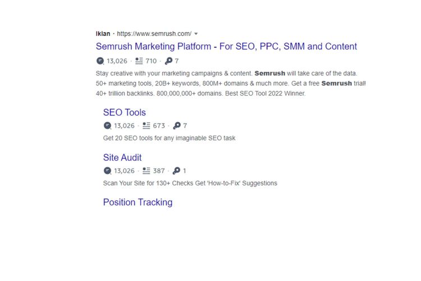Screen dimensions: 421x281
Task: Open the SEO Tools sitelink
Action: point(124,112)
